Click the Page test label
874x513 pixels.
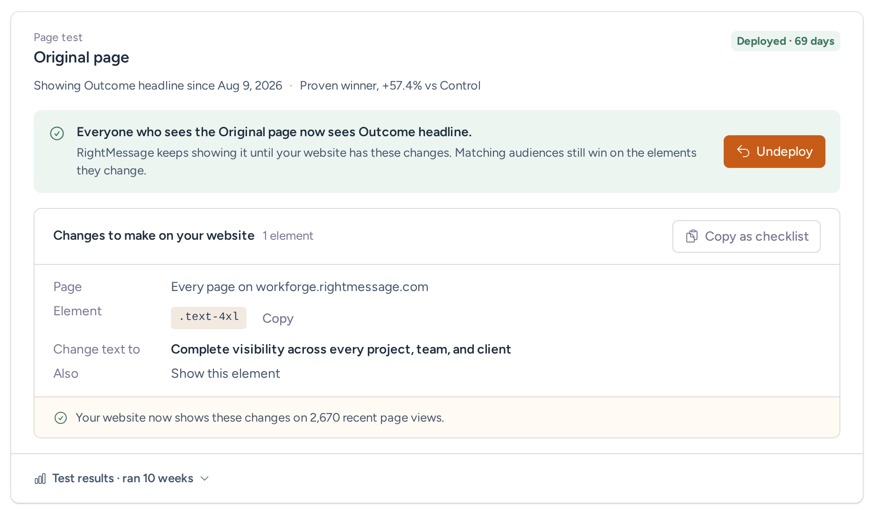(x=58, y=37)
